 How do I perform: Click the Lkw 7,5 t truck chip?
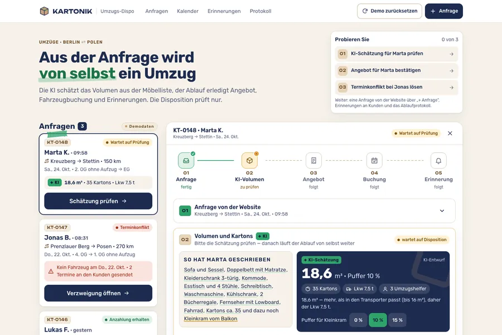(360, 289)
